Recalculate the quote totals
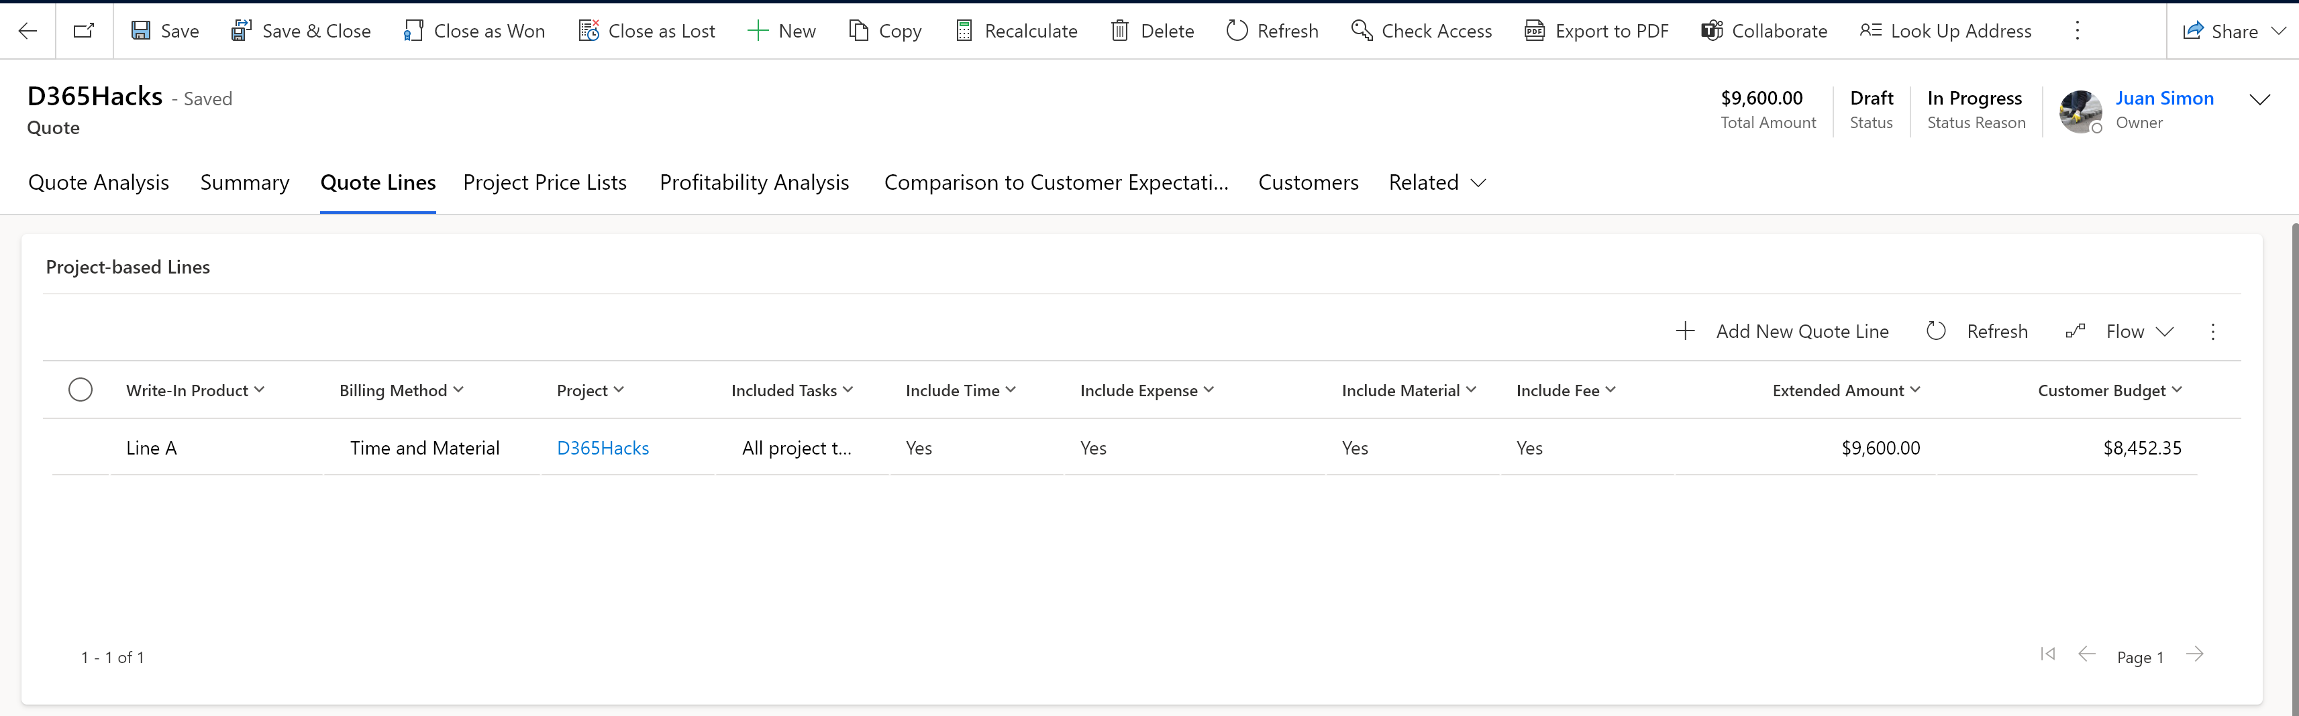2299x716 pixels. pos(1016,32)
